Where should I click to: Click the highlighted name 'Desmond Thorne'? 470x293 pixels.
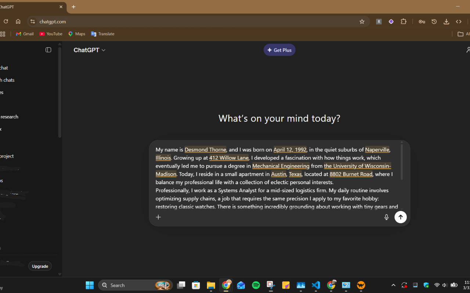pyautogui.click(x=205, y=150)
